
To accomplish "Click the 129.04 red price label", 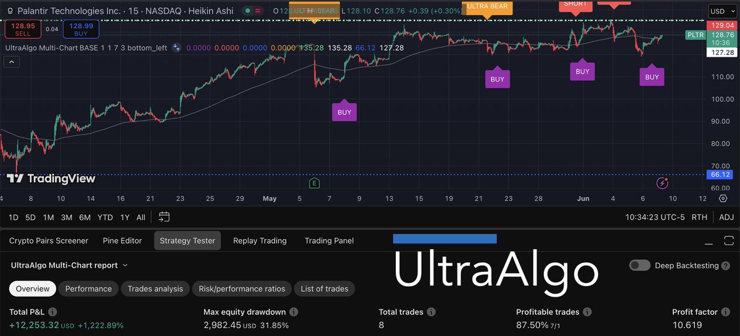I will (x=721, y=25).
